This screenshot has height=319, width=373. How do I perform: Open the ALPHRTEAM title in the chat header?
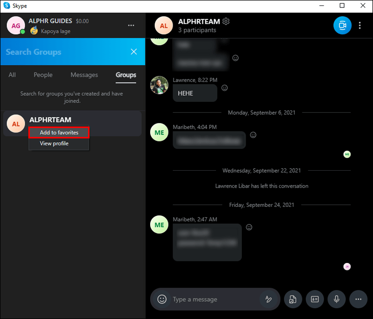(x=199, y=21)
